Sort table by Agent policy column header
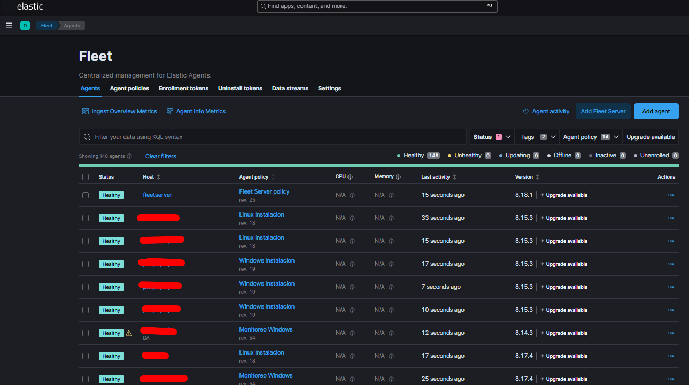Screen dimensions: 689x385 coord(258,177)
